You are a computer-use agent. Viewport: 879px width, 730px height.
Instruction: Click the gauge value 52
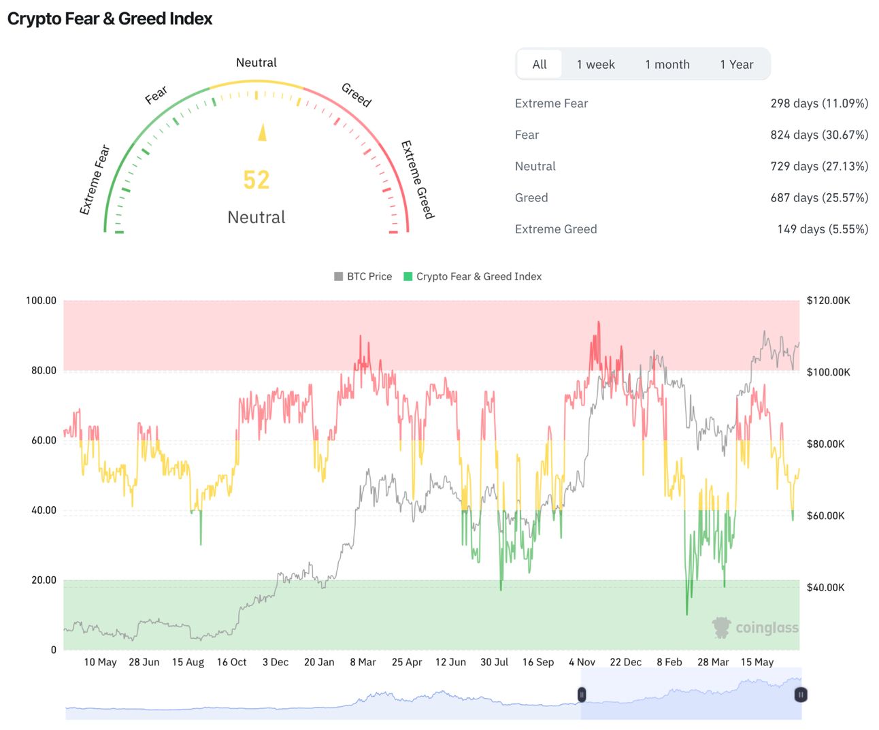point(256,180)
